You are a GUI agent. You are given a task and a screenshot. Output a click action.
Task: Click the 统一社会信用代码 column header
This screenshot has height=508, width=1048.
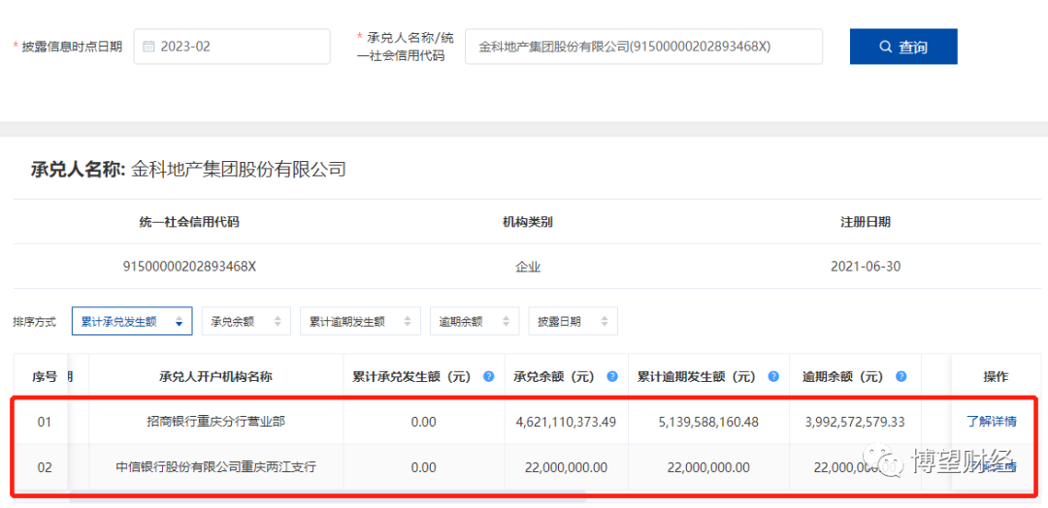[x=189, y=222]
